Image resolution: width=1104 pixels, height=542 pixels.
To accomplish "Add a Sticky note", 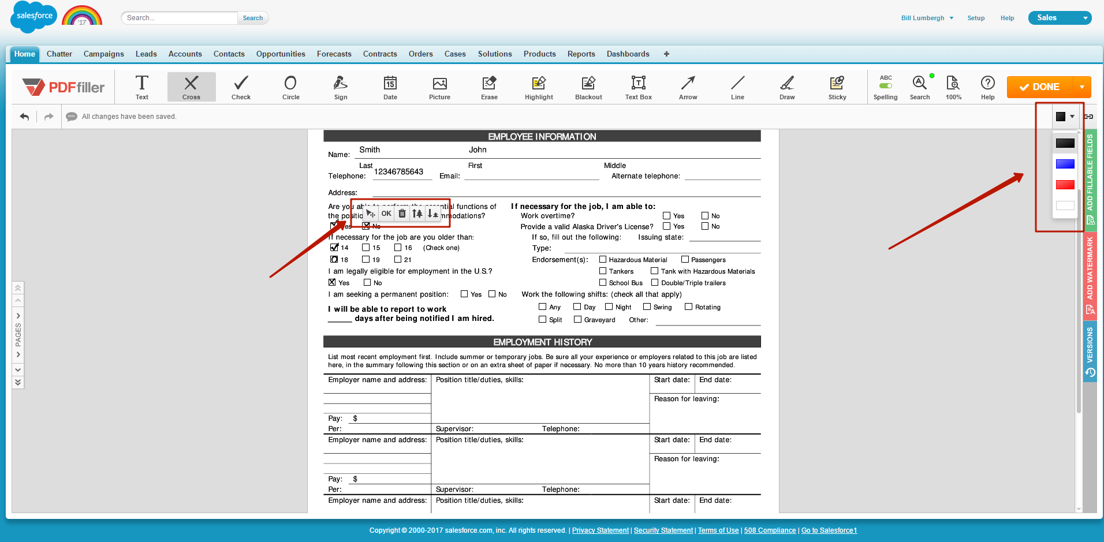I will click(x=837, y=87).
